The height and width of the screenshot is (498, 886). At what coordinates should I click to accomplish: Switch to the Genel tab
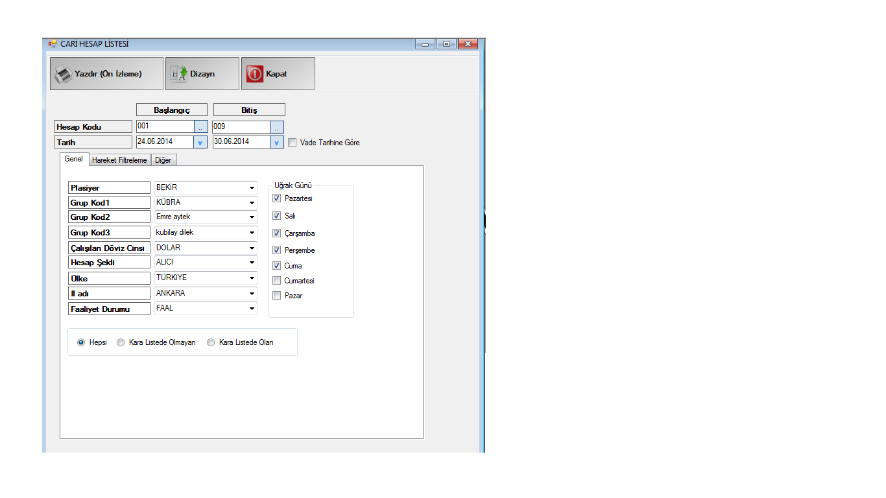pos(74,160)
